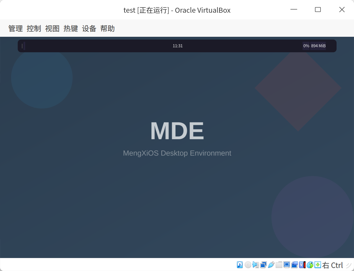The height and width of the screenshot is (271, 354).
Task: Click the MengXiOS Desktop Environment subtitle
Action: coord(177,153)
